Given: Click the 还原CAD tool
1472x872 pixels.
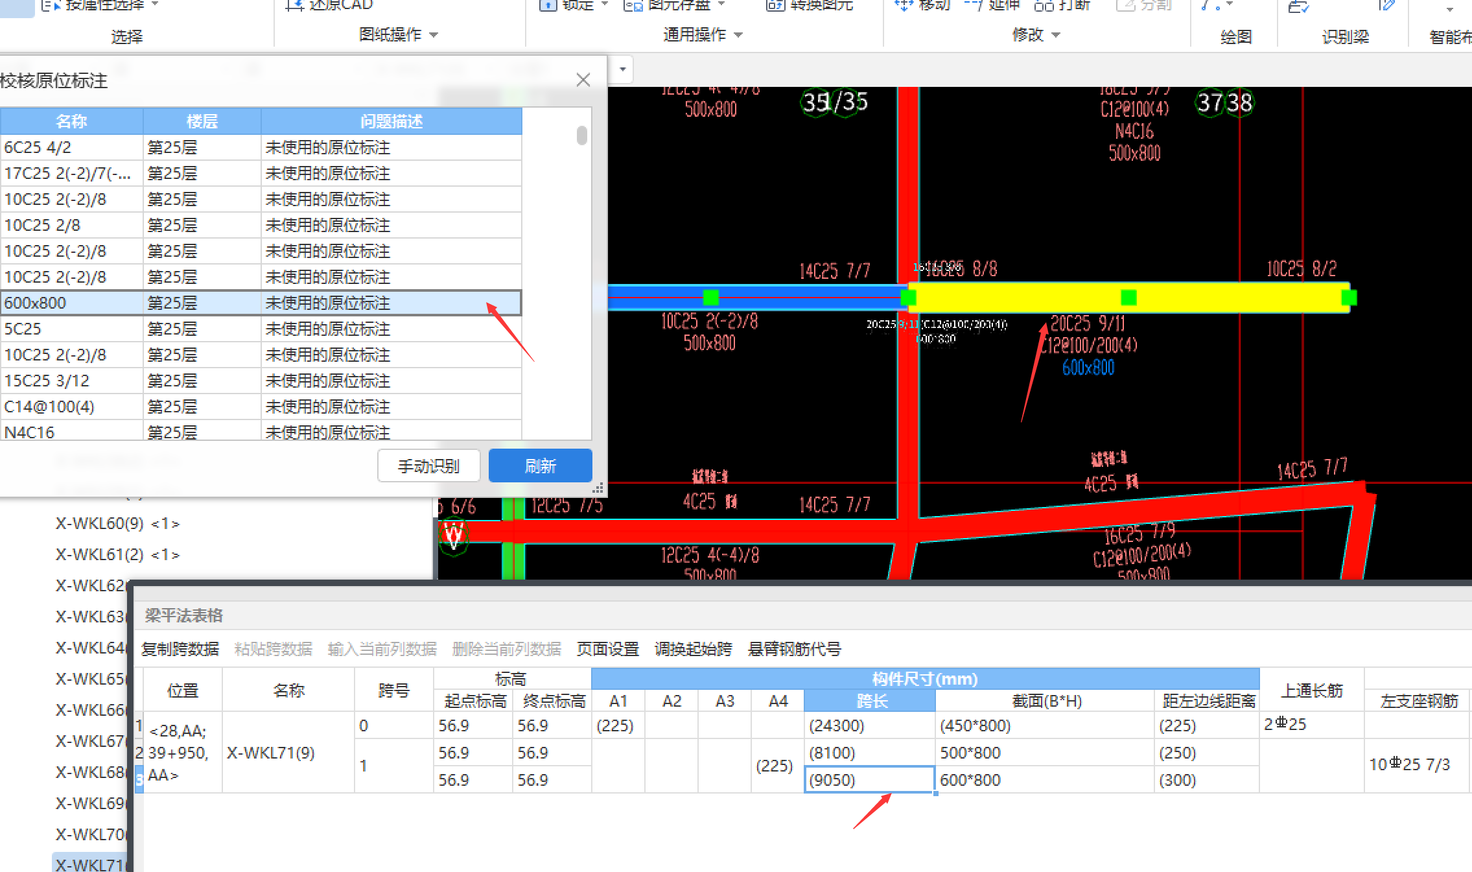Looking at the screenshot, I should (x=330, y=5).
